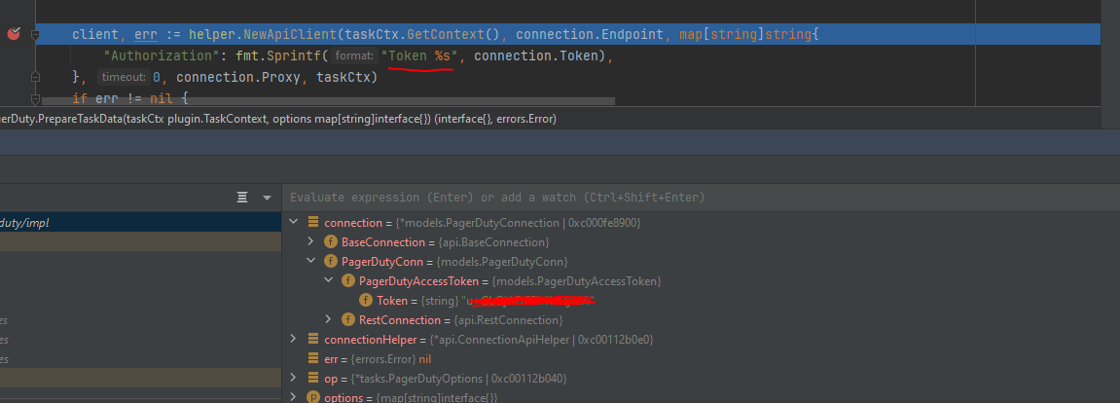This screenshot has width=1120, height=403.
Task: Click the options parameter icon
Action: (312, 397)
